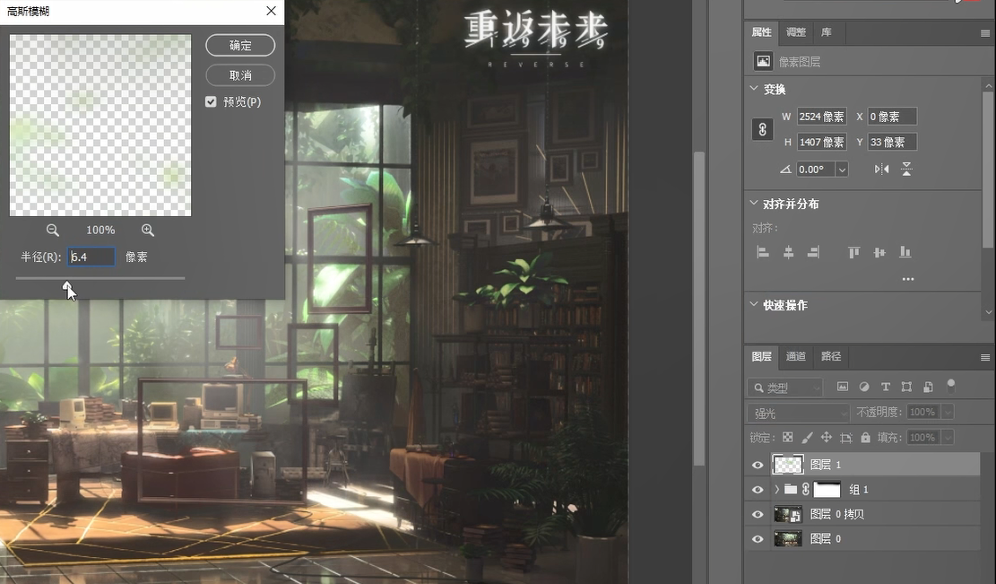Viewport: 996px width, 584px height.
Task: Open the 强光 blend mode dropdown
Action: pyautogui.click(x=799, y=413)
